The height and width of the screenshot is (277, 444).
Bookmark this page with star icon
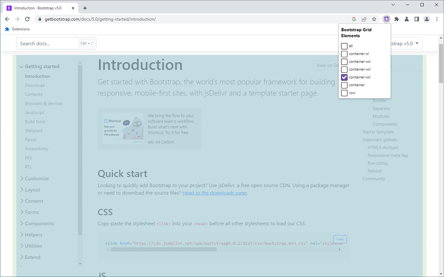374,19
